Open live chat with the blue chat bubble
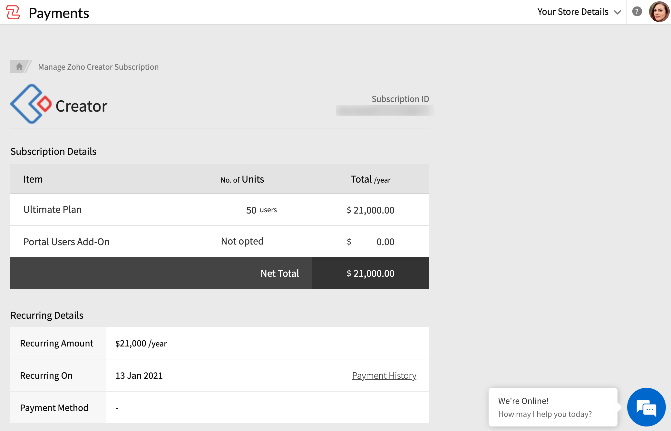Viewport: 671px width, 431px height. 647,407
